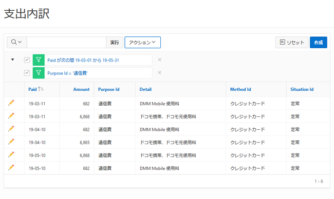The image size is (334, 199).
Task: Edit the 19-05-10 row with amount 6,868
Action: click(11, 155)
